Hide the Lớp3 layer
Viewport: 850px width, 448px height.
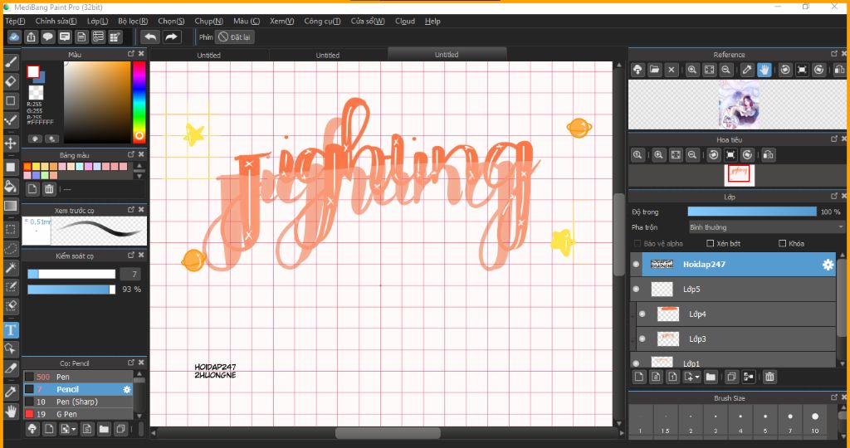tap(642, 339)
